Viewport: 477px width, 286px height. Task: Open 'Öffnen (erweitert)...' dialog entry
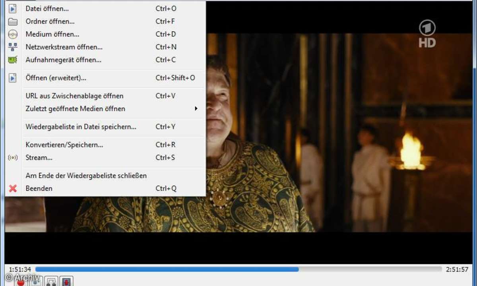pyautogui.click(x=105, y=78)
